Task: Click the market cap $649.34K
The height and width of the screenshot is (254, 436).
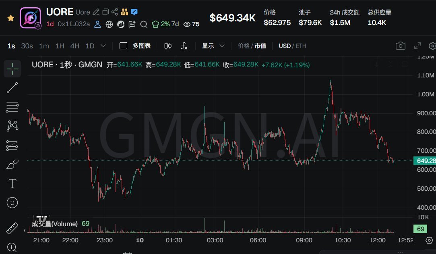Action: 232,18
